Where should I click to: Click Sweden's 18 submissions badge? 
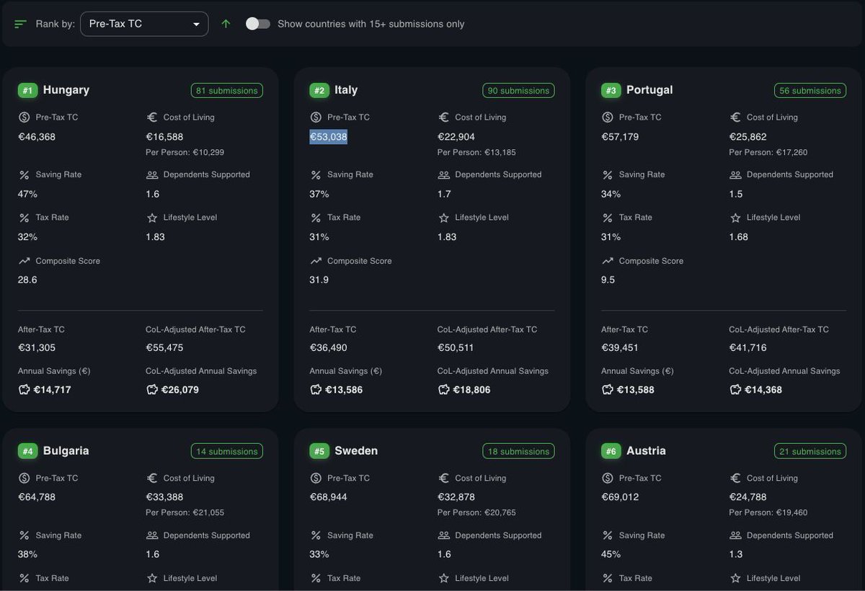518,451
